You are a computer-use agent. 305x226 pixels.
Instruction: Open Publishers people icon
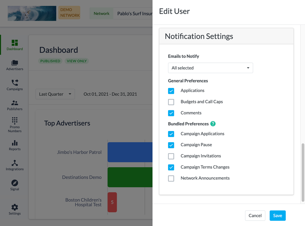pyautogui.click(x=15, y=103)
